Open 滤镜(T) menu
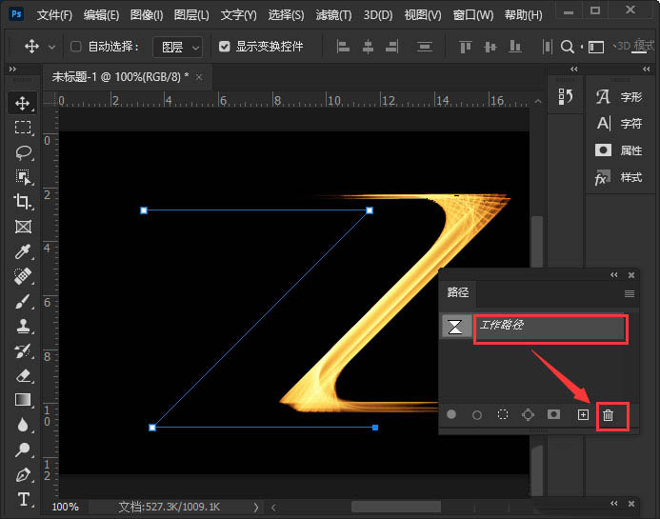 click(x=333, y=15)
